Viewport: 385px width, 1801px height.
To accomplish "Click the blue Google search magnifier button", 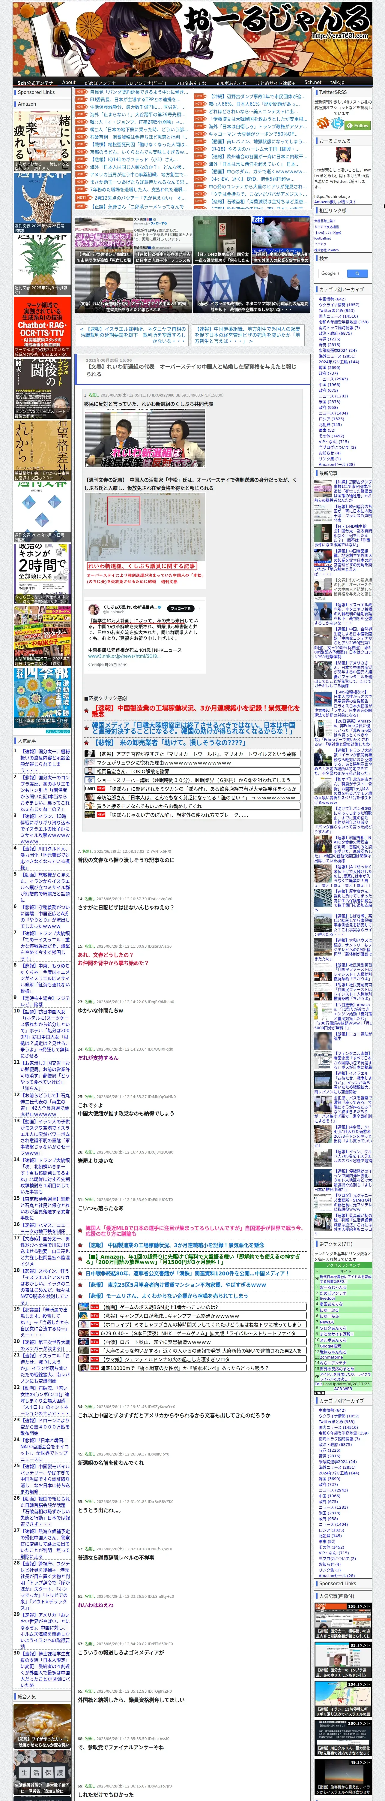I will 357,273.
